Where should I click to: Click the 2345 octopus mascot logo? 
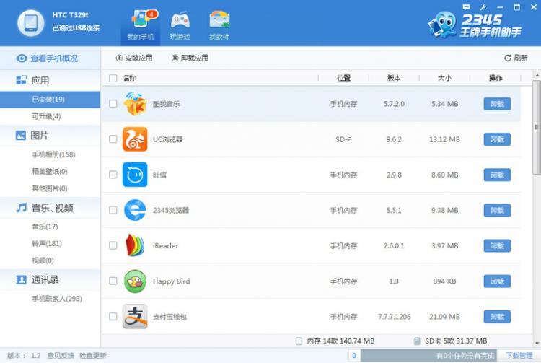click(x=442, y=24)
